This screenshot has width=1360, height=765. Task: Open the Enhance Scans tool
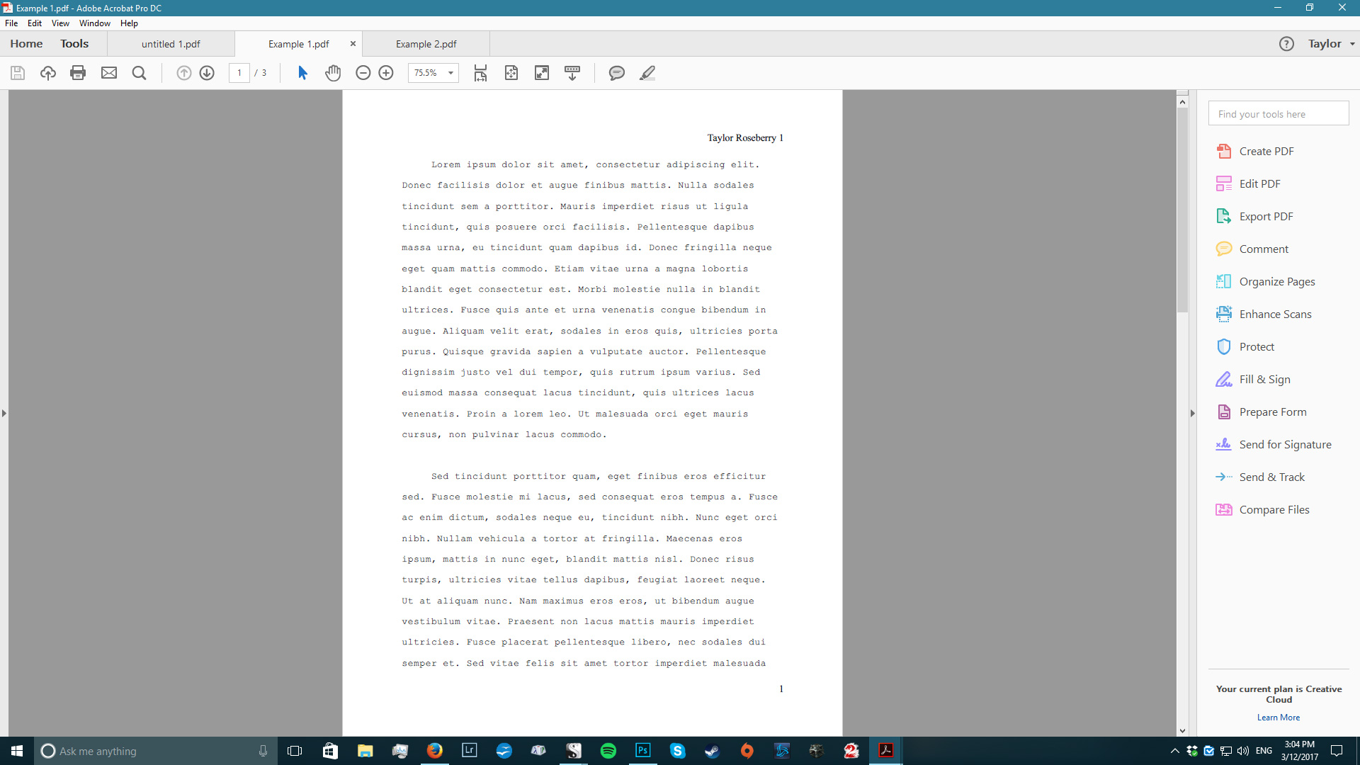(x=1264, y=314)
